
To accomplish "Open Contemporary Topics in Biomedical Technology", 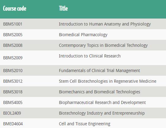I will pos(103,46).
